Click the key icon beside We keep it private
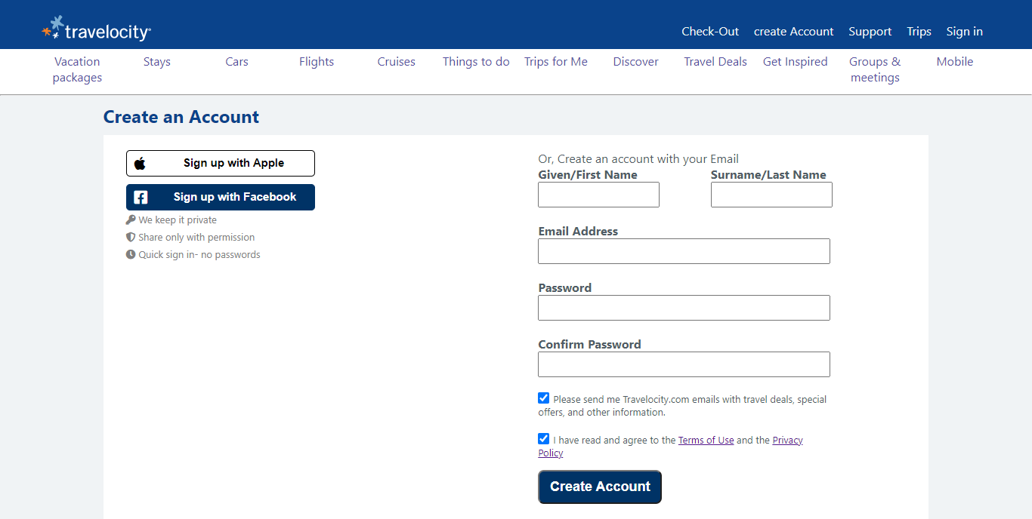 point(131,220)
